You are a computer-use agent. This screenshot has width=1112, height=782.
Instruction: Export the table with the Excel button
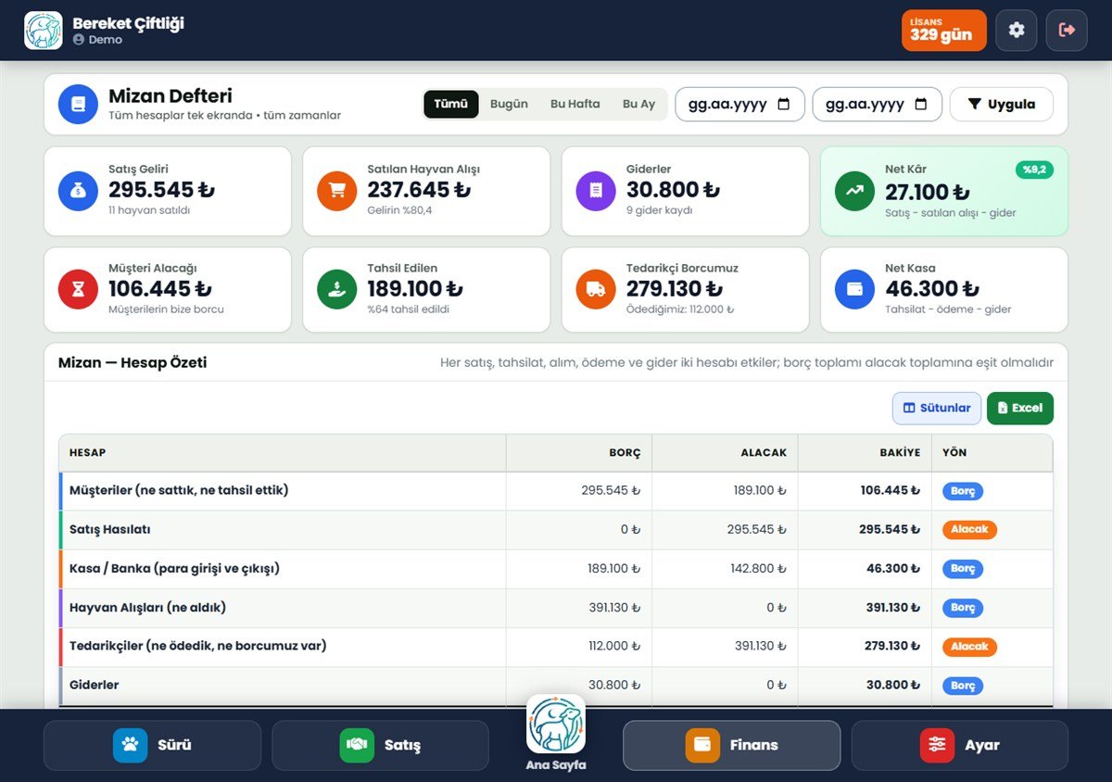point(1020,408)
